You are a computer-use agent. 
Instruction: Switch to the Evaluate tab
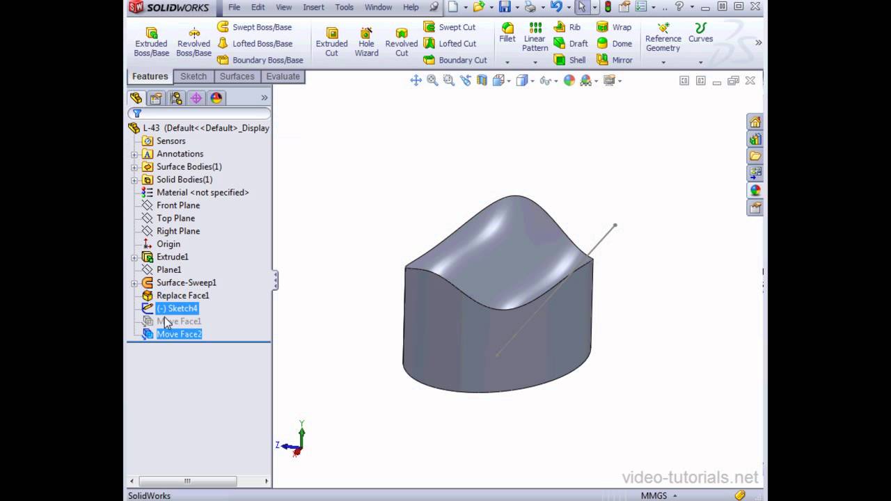click(x=283, y=77)
